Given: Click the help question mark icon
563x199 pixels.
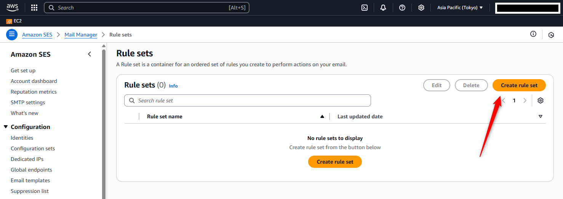Looking at the screenshot, I should [402, 8].
